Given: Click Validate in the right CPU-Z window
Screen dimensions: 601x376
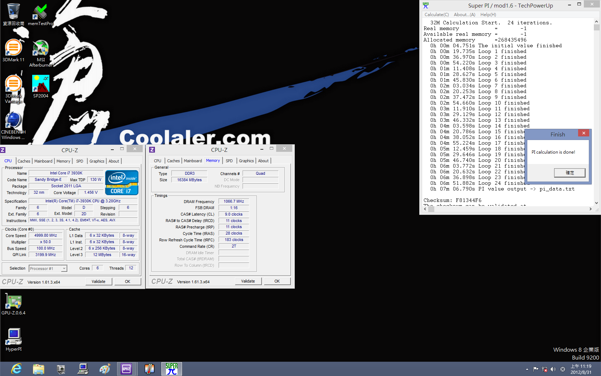Looking at the screenshot, I should 248,281.
